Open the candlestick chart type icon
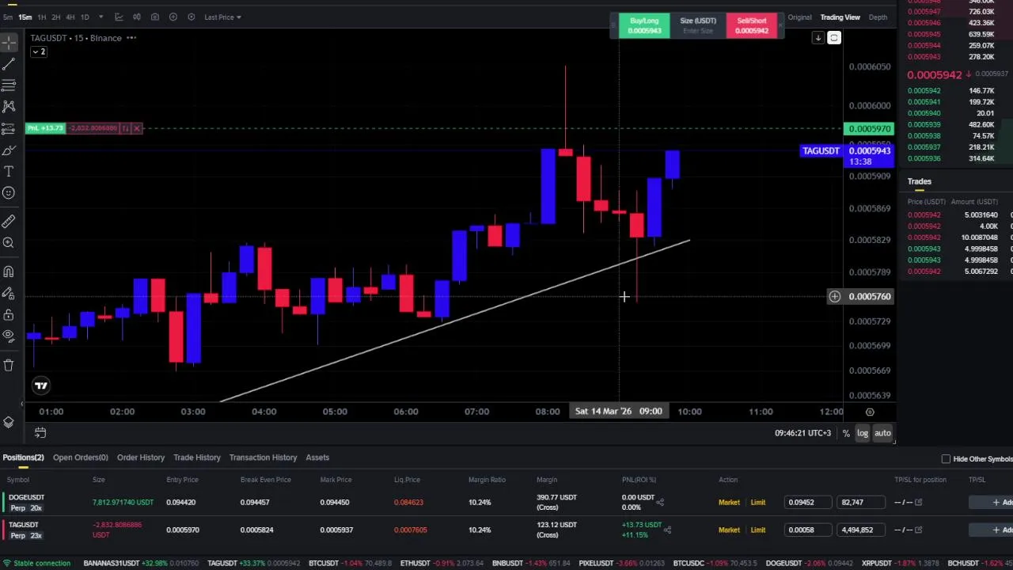1013x570 pixels. [137, 17]
